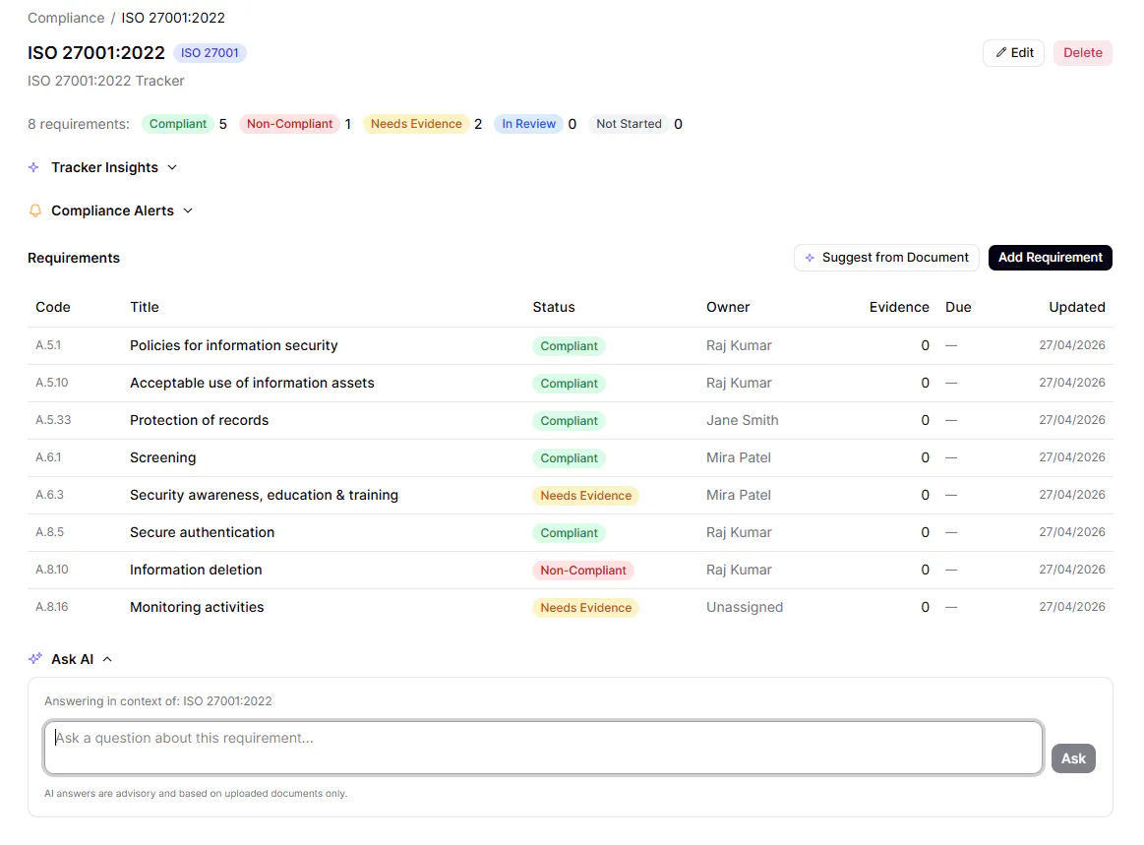Click the In Review summary badge

528,124
